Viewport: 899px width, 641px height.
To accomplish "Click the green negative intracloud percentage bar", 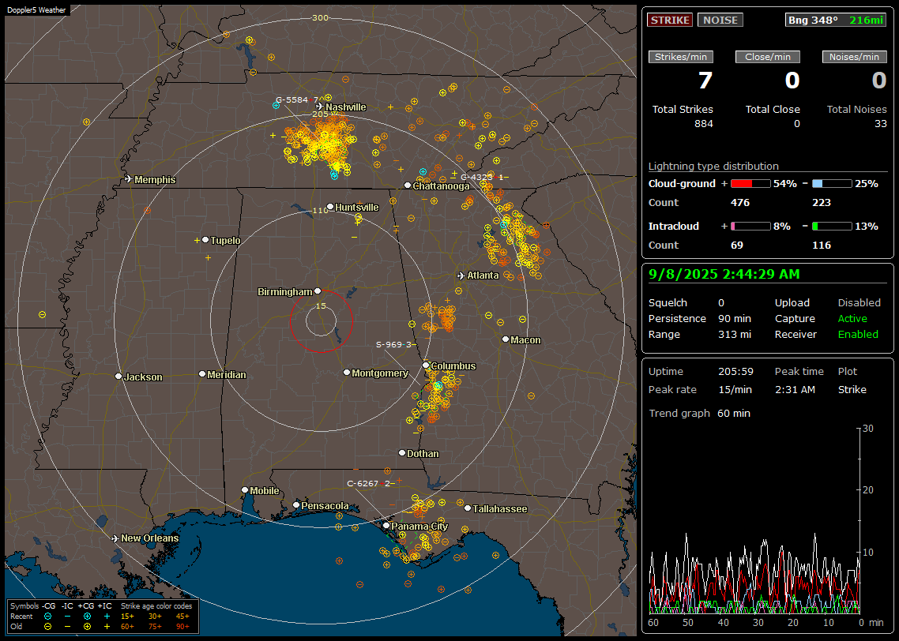I will click(x=832, y=227).
